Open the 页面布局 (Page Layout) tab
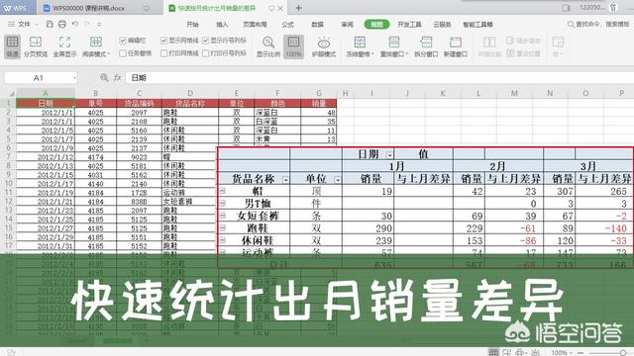This screenshot has height=356, width=634. (255, 24)
